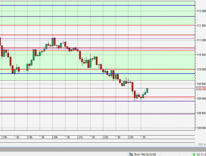Click the server address 78.41.199.16:15100
Image resolution: width=206 pixels, height=156 pixels.
pos(145,154)
